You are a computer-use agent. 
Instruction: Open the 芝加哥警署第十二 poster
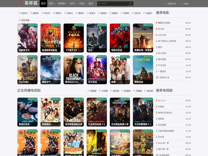click(143, 112)
